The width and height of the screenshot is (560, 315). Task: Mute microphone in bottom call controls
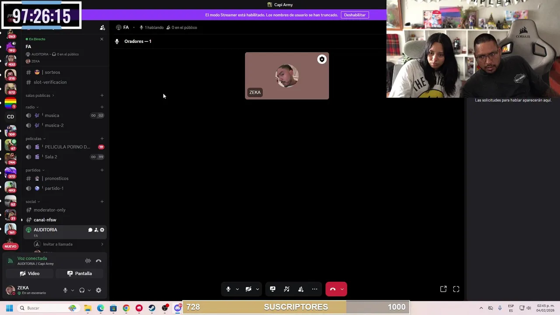[x=228, y=289]
